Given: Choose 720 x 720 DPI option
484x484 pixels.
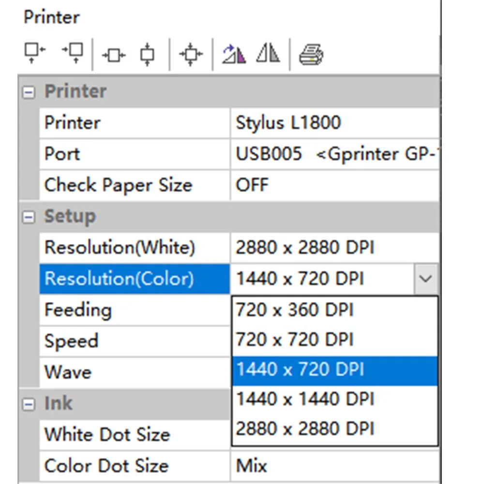Looking at the screenshot, I should 334,340.
